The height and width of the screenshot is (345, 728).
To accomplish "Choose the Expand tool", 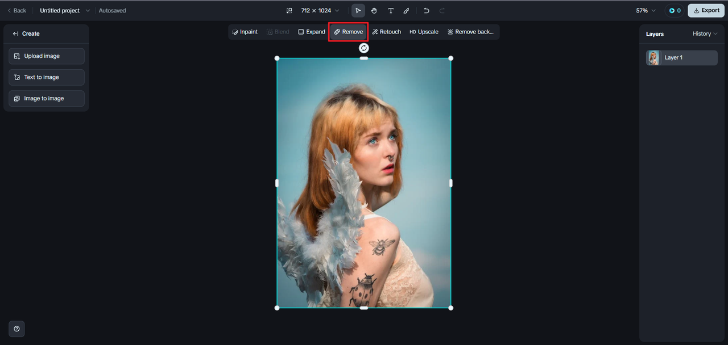I will [312, 32].
